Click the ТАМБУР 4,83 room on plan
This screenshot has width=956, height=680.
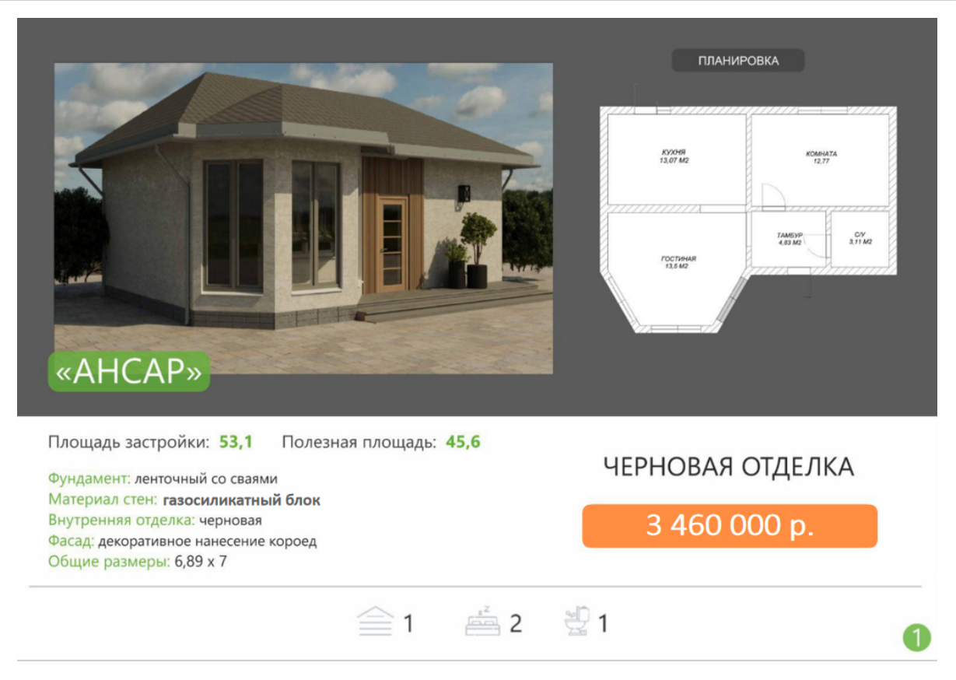[788, 239]
